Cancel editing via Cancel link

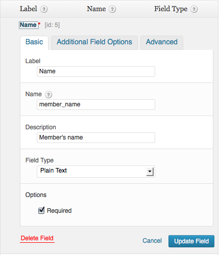pyautogui.click(x=152, y=241)
